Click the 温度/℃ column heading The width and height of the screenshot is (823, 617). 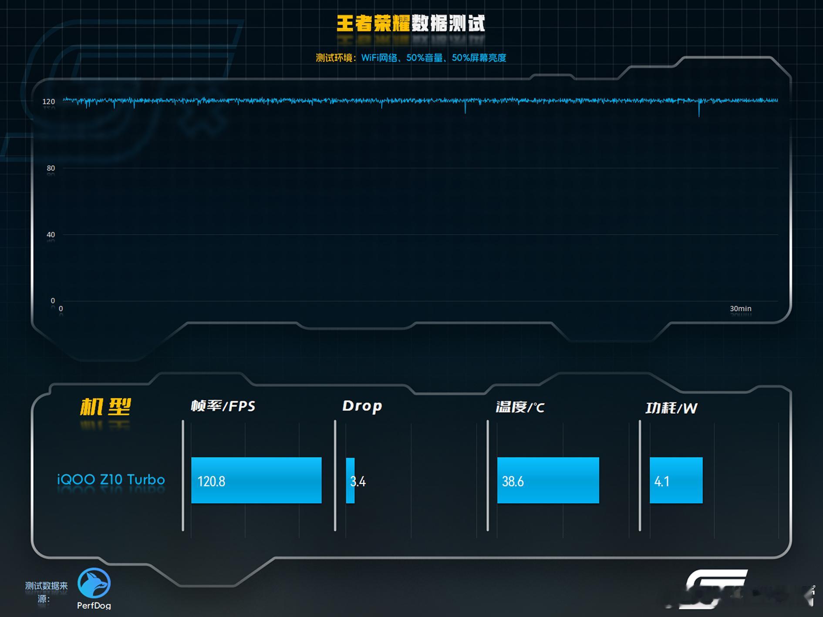click(x=520, y=407)
